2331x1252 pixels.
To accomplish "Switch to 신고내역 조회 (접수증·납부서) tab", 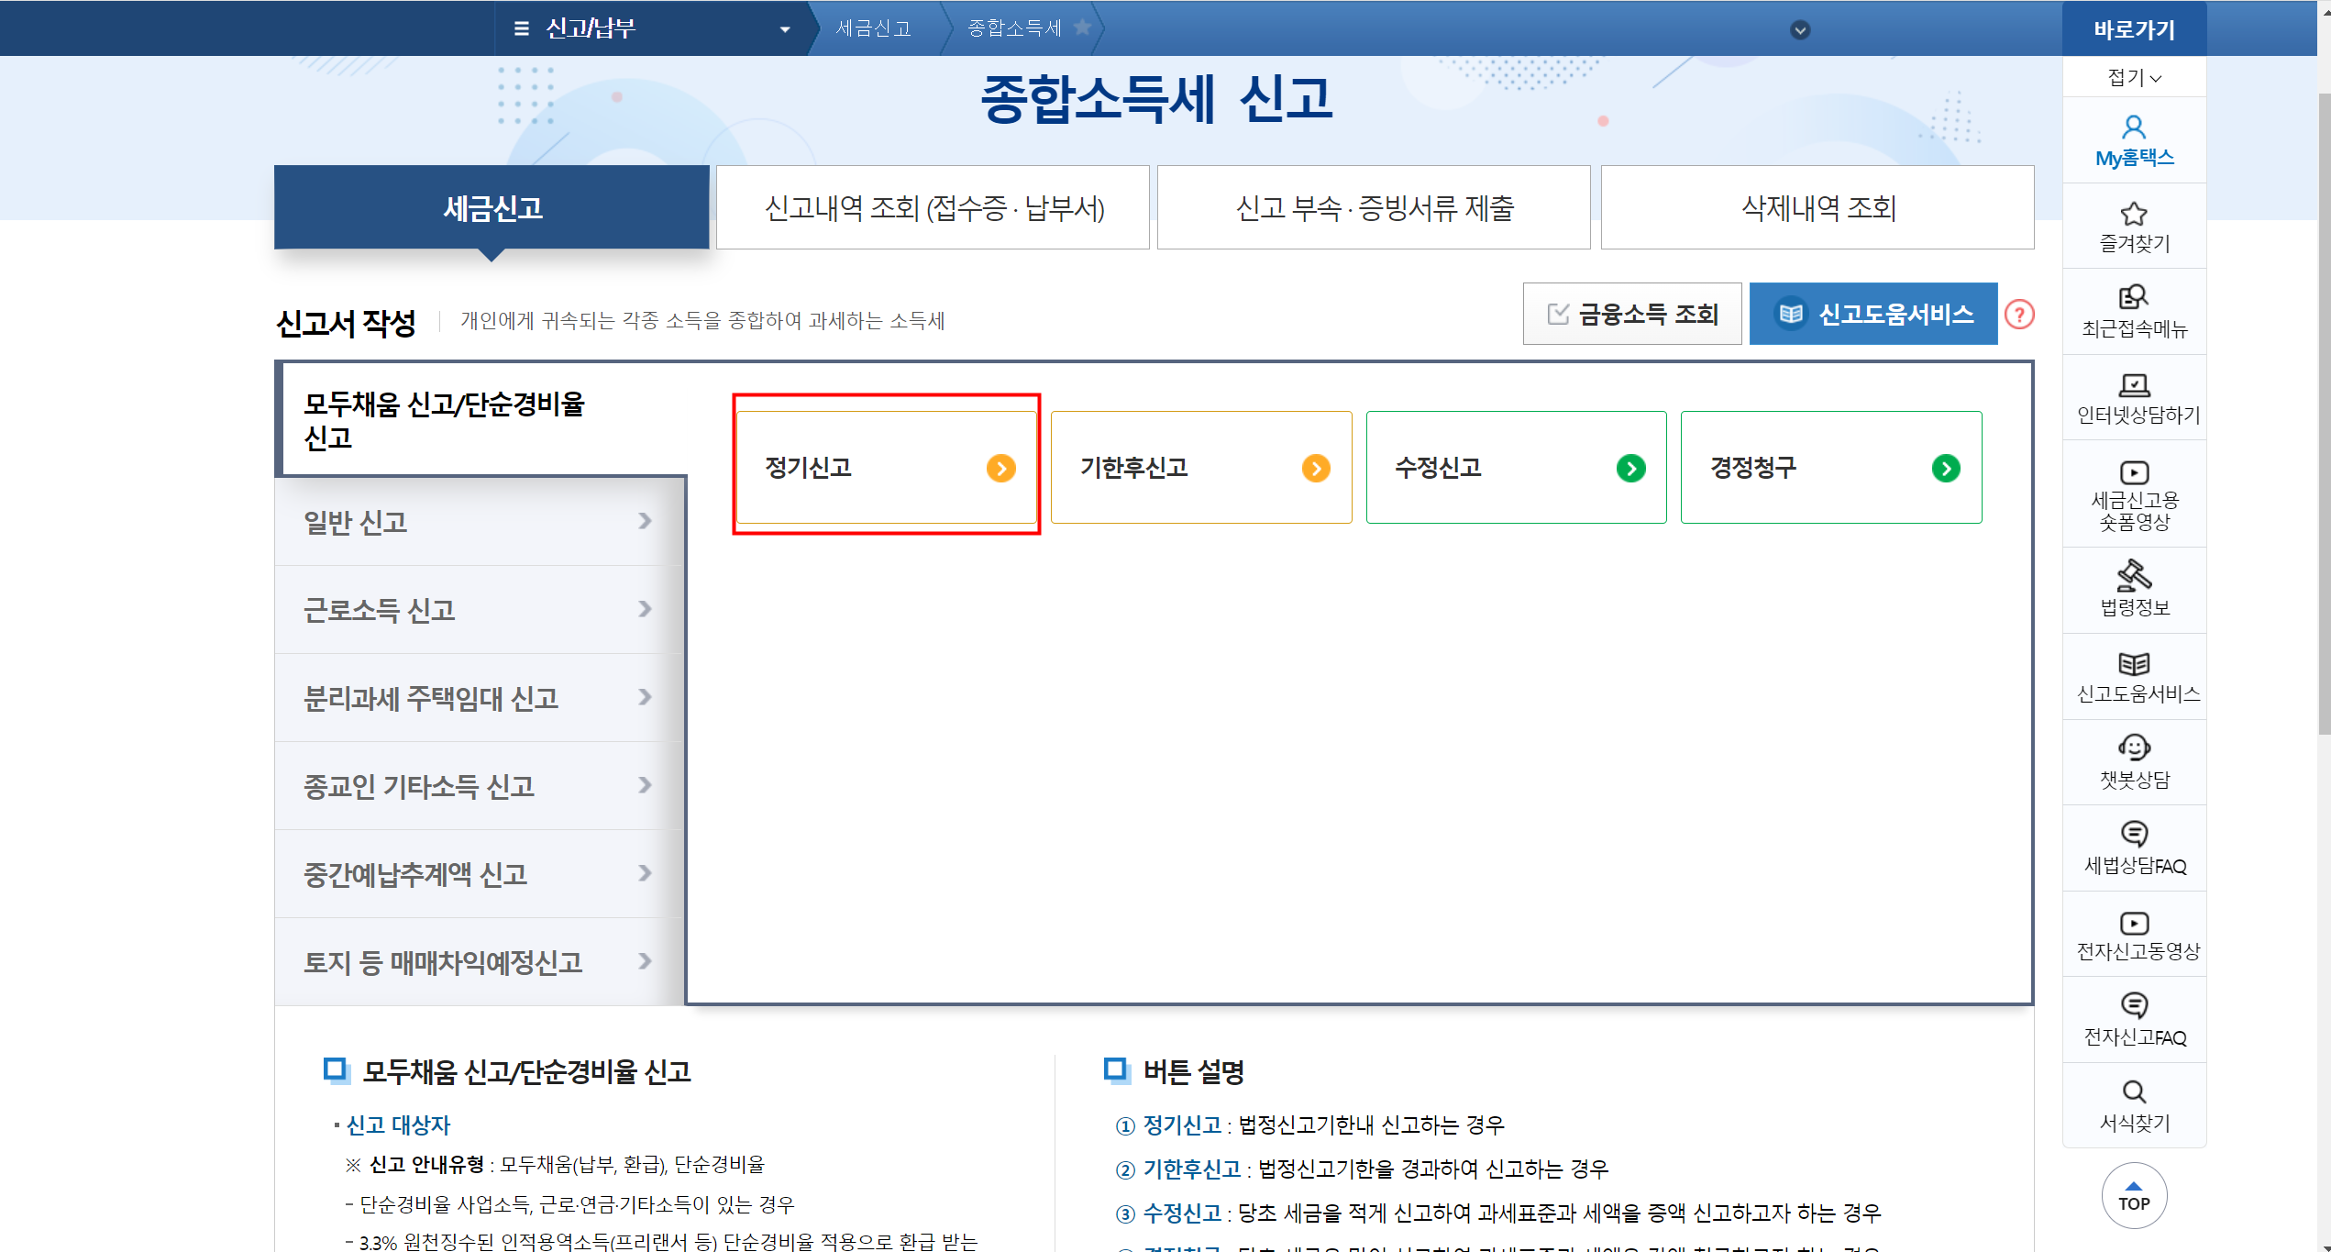I will (x=933, y=207).
